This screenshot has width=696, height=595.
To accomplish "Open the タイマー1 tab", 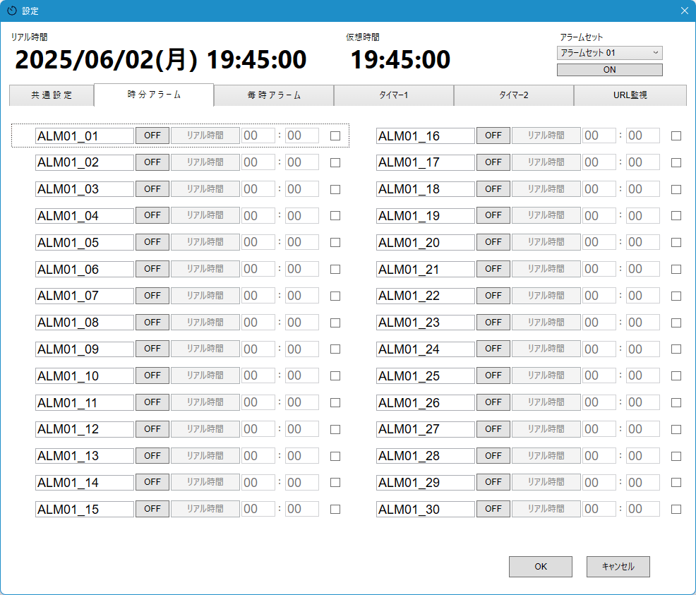I will (x=393, y=95).
